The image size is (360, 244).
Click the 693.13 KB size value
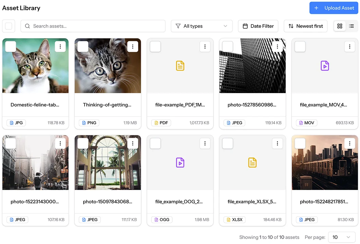click(x=345, y=123)
